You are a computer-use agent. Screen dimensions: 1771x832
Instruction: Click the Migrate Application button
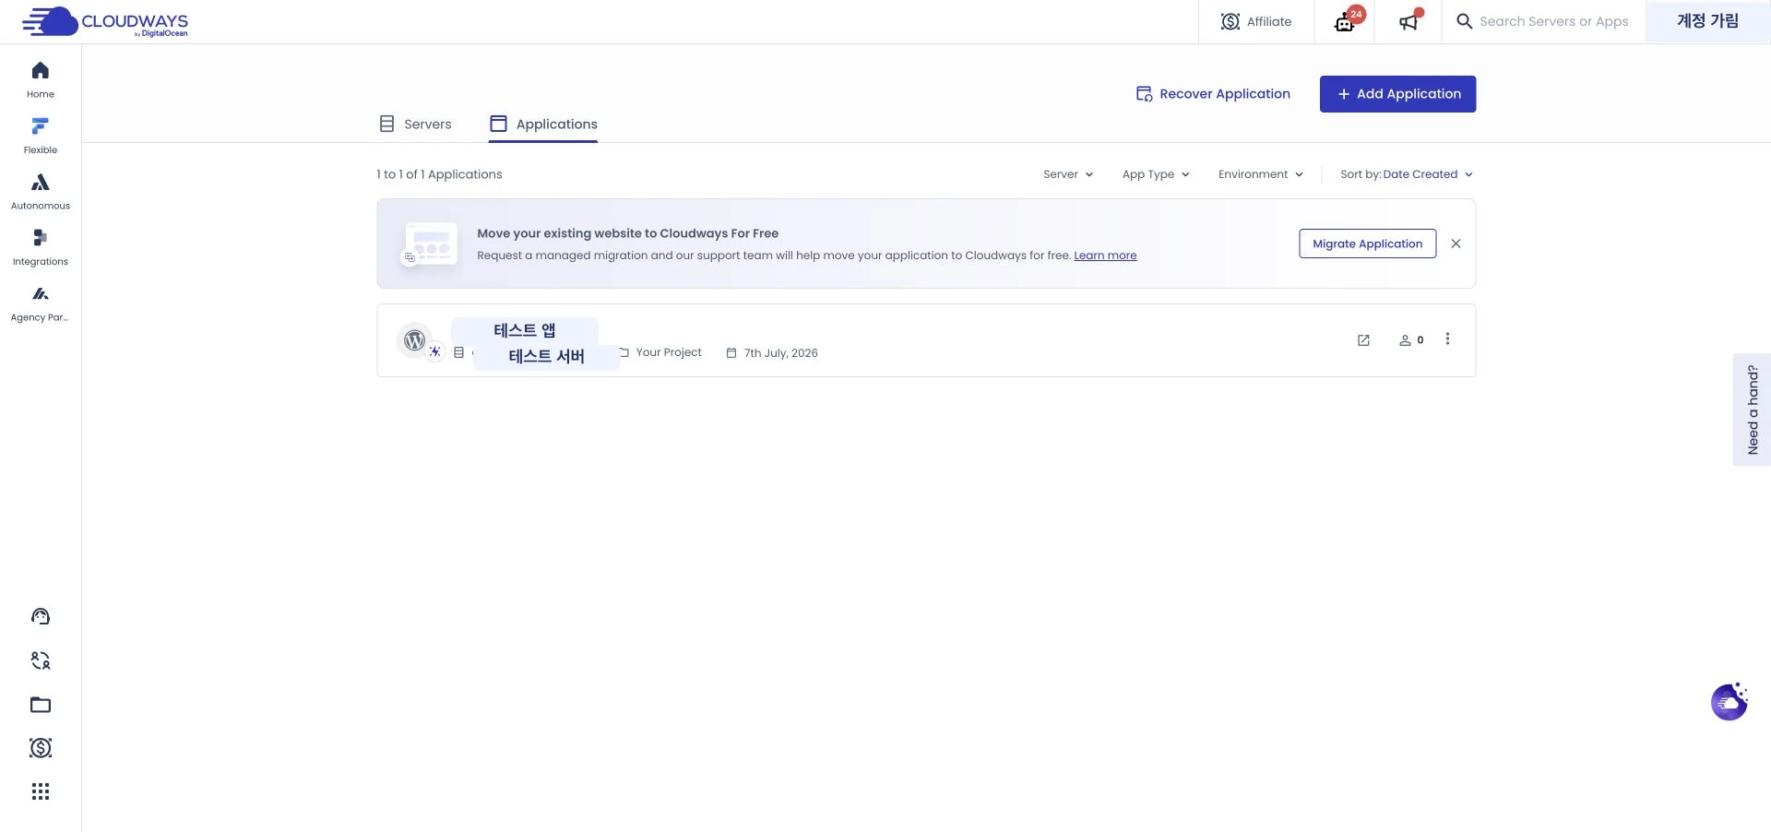(1367, 244)
